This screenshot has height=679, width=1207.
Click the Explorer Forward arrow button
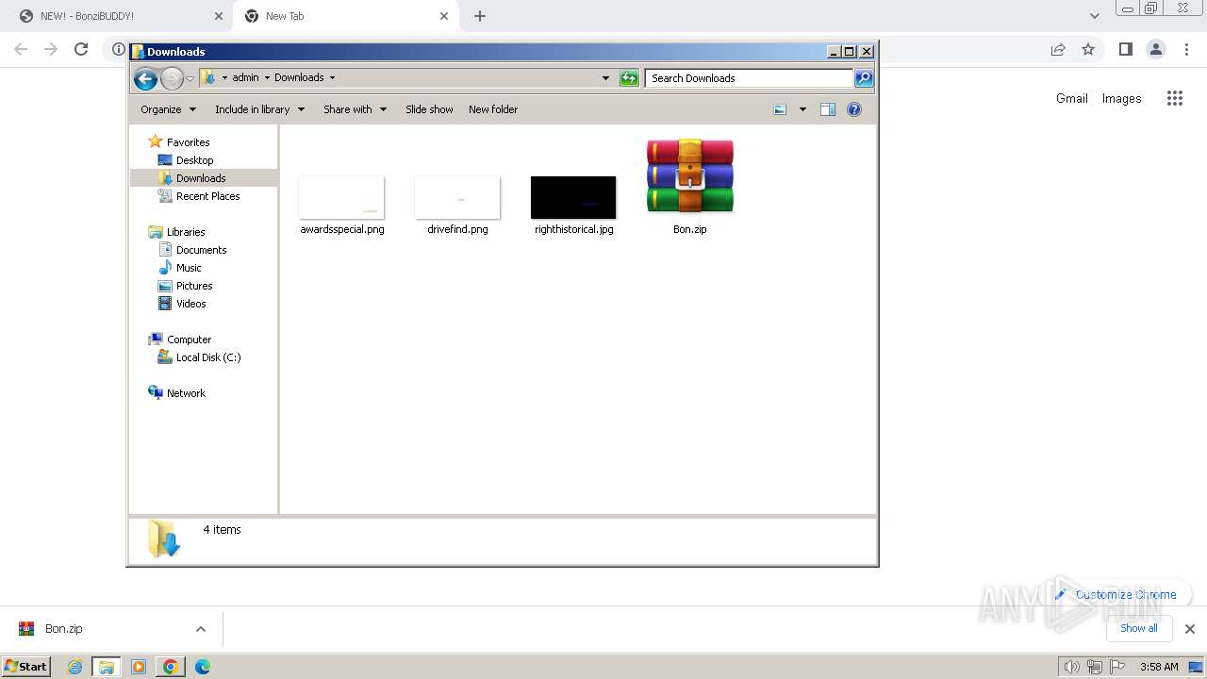pos(172,78)
